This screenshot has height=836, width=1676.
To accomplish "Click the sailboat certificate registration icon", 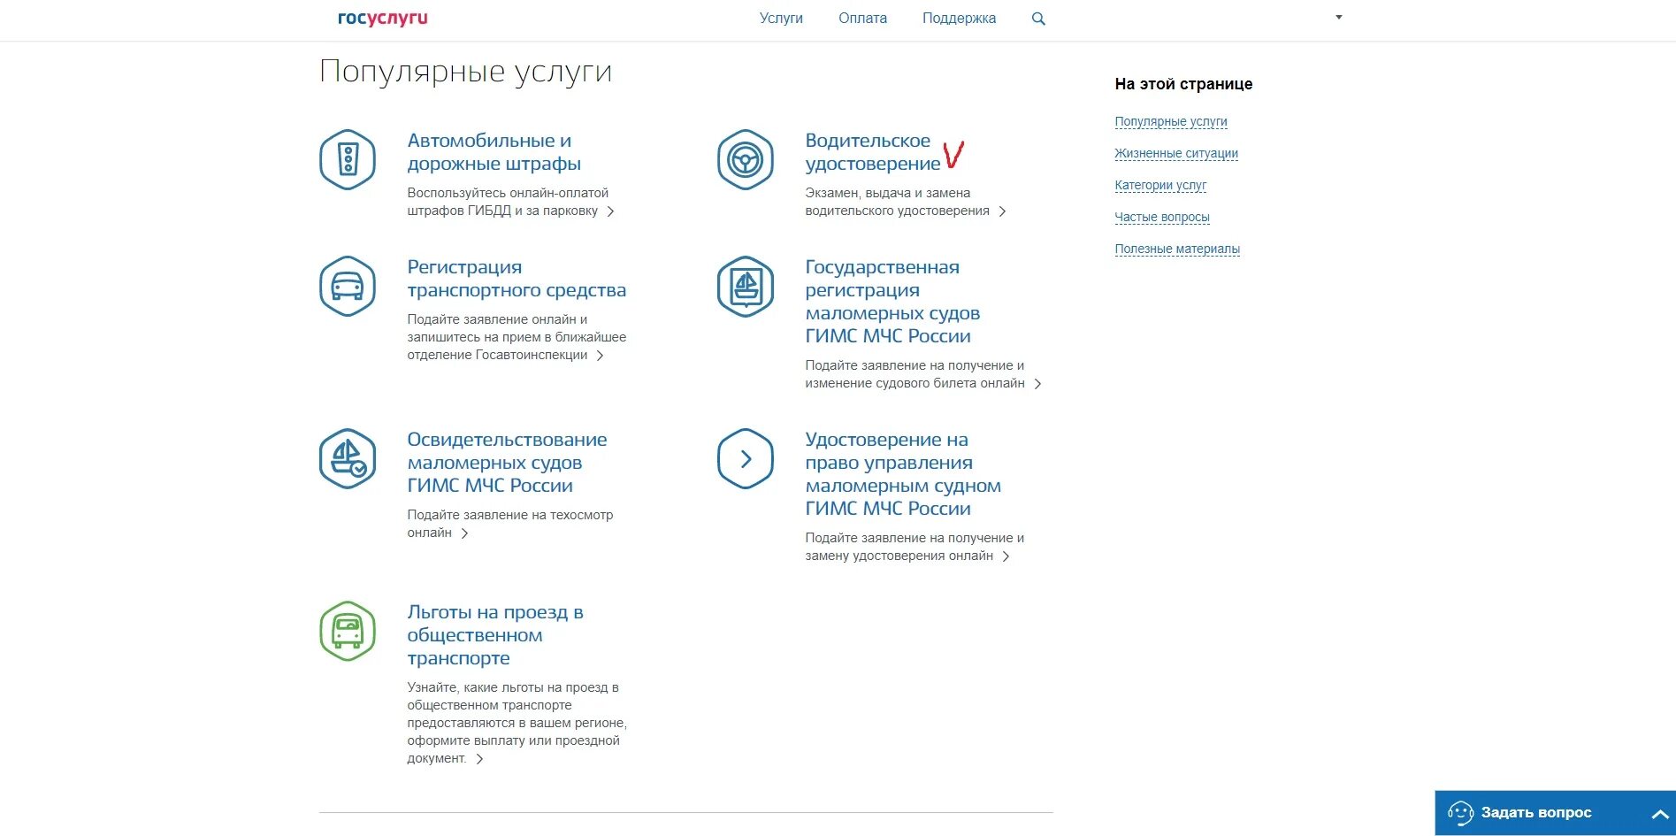I will click(x=746, y=287).
